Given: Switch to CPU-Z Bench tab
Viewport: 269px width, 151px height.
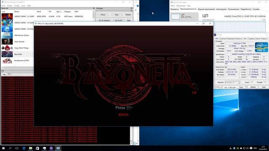Looking at the screenshot, I should point(258,39).
